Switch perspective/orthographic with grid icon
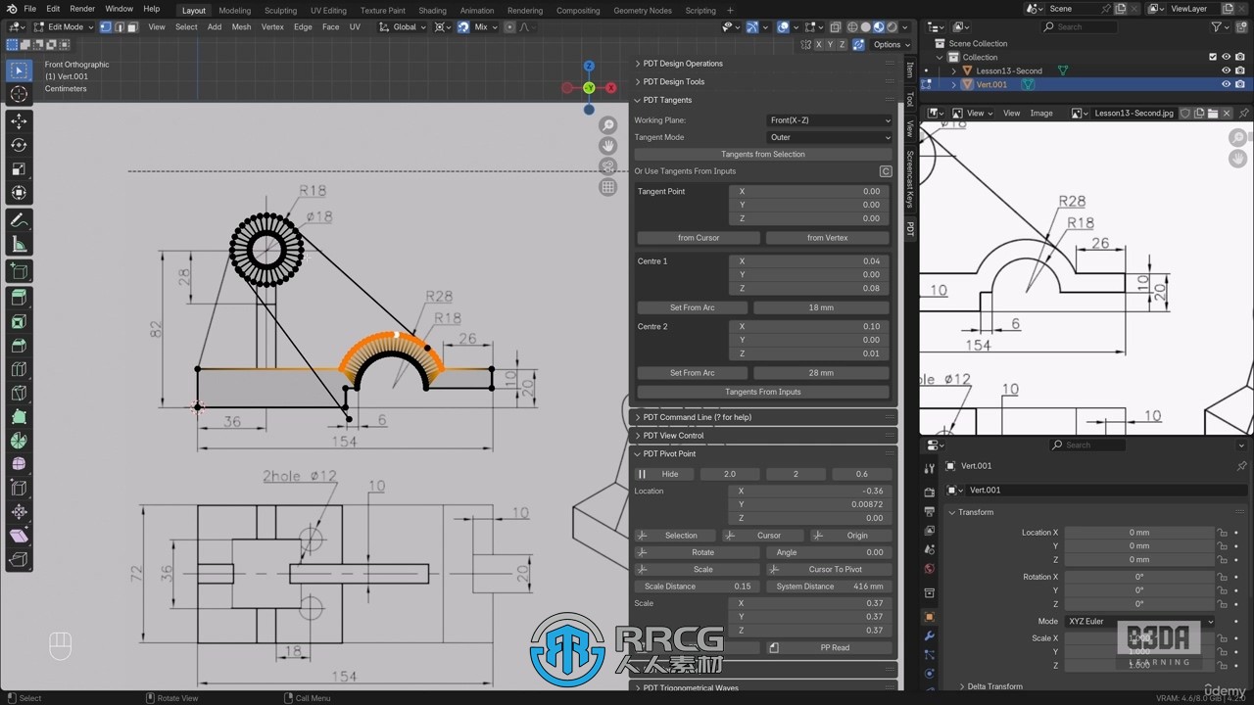 coord(608,187)
